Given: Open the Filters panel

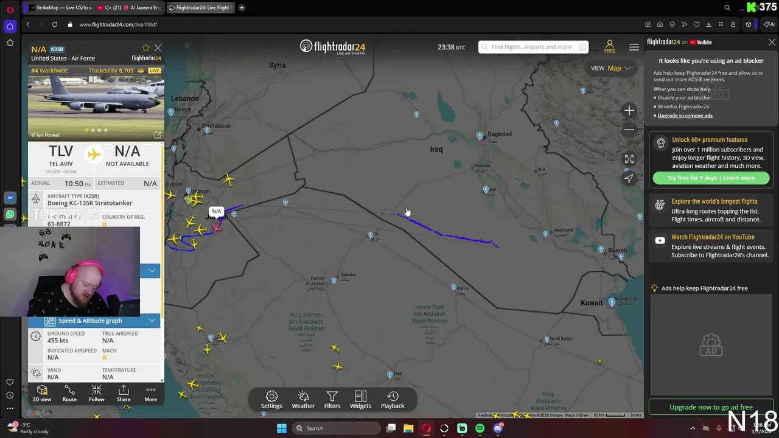Looking at the screenshot, I should [x=332, y=400].
